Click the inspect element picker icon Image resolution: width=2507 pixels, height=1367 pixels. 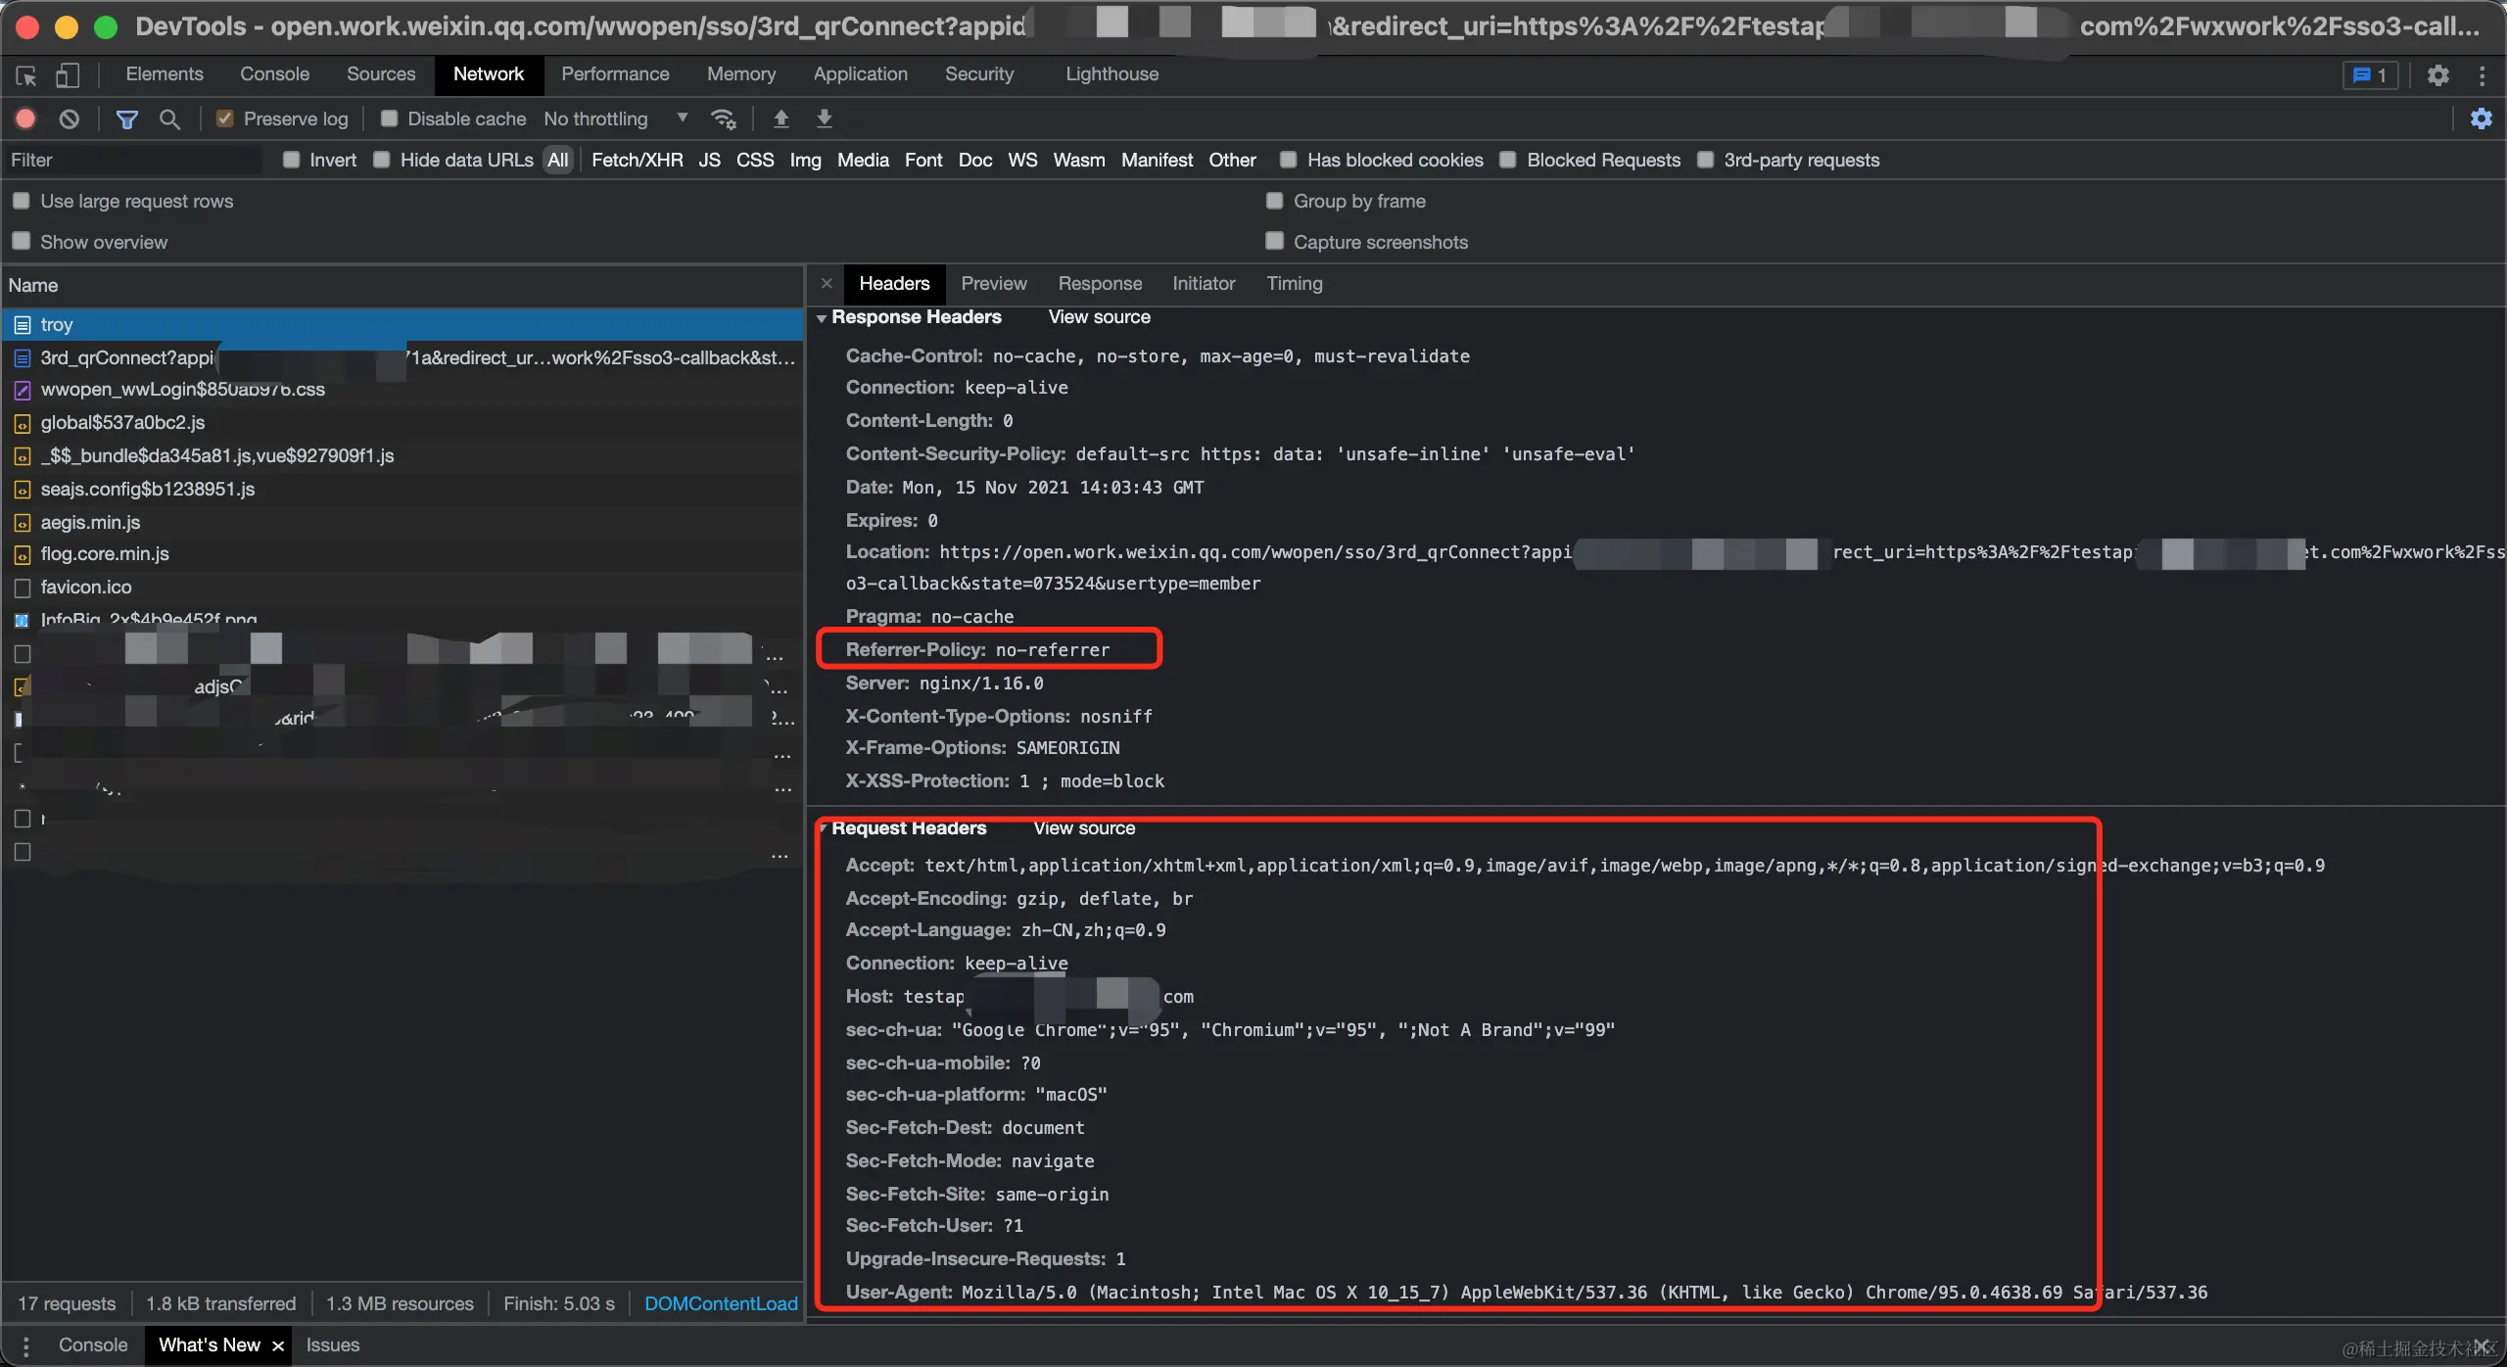(x=26, y=75)
